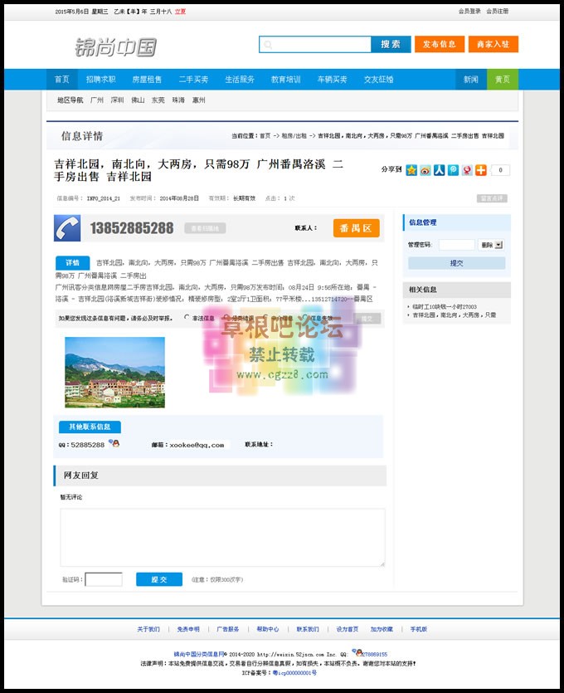564x693 pixels.
Task: Click the orange plus more-share icon
Action: [481, 170]
